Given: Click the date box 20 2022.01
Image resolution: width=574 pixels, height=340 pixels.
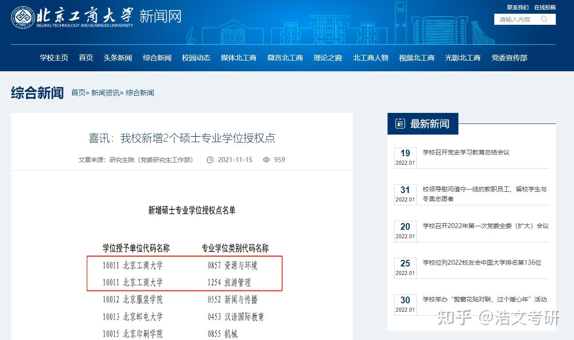Looking at the screenshot, I should 405,231.
